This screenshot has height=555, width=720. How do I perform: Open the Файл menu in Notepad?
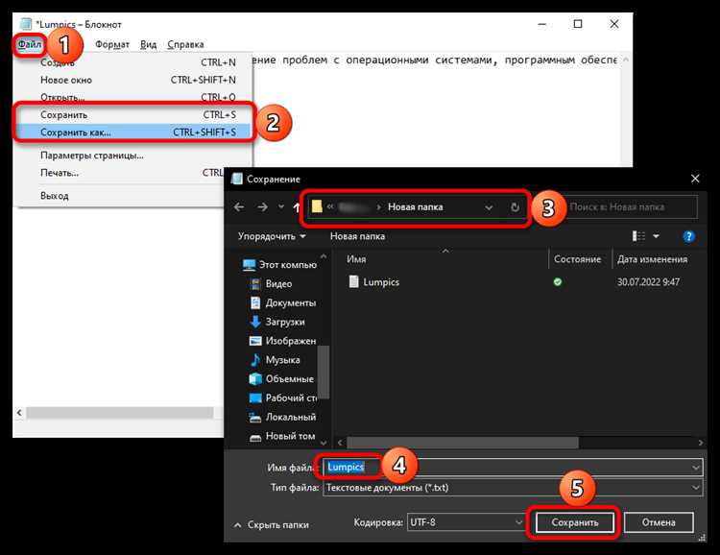pyautogui.click(x=30, y=44)
